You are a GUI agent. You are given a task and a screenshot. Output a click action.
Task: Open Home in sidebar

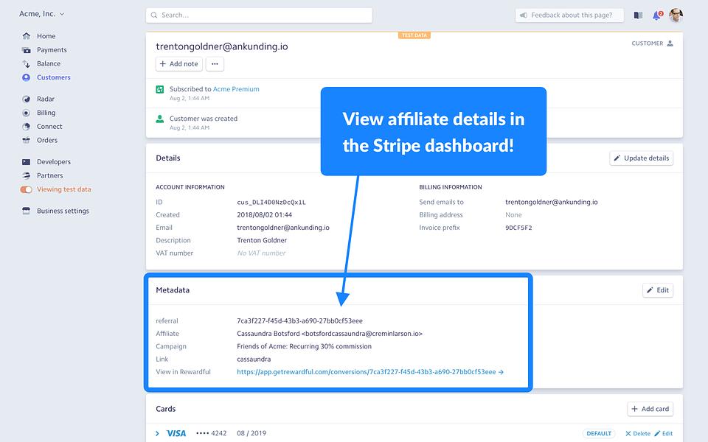(x=46, y=36)
